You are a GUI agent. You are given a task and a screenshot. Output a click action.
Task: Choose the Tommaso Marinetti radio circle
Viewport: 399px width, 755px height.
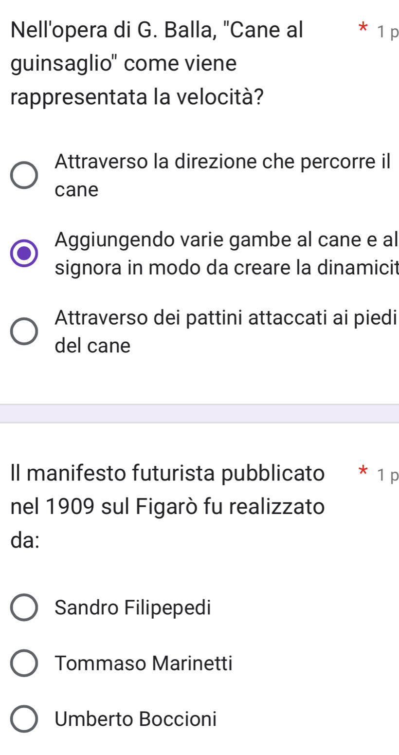(24, 663)
